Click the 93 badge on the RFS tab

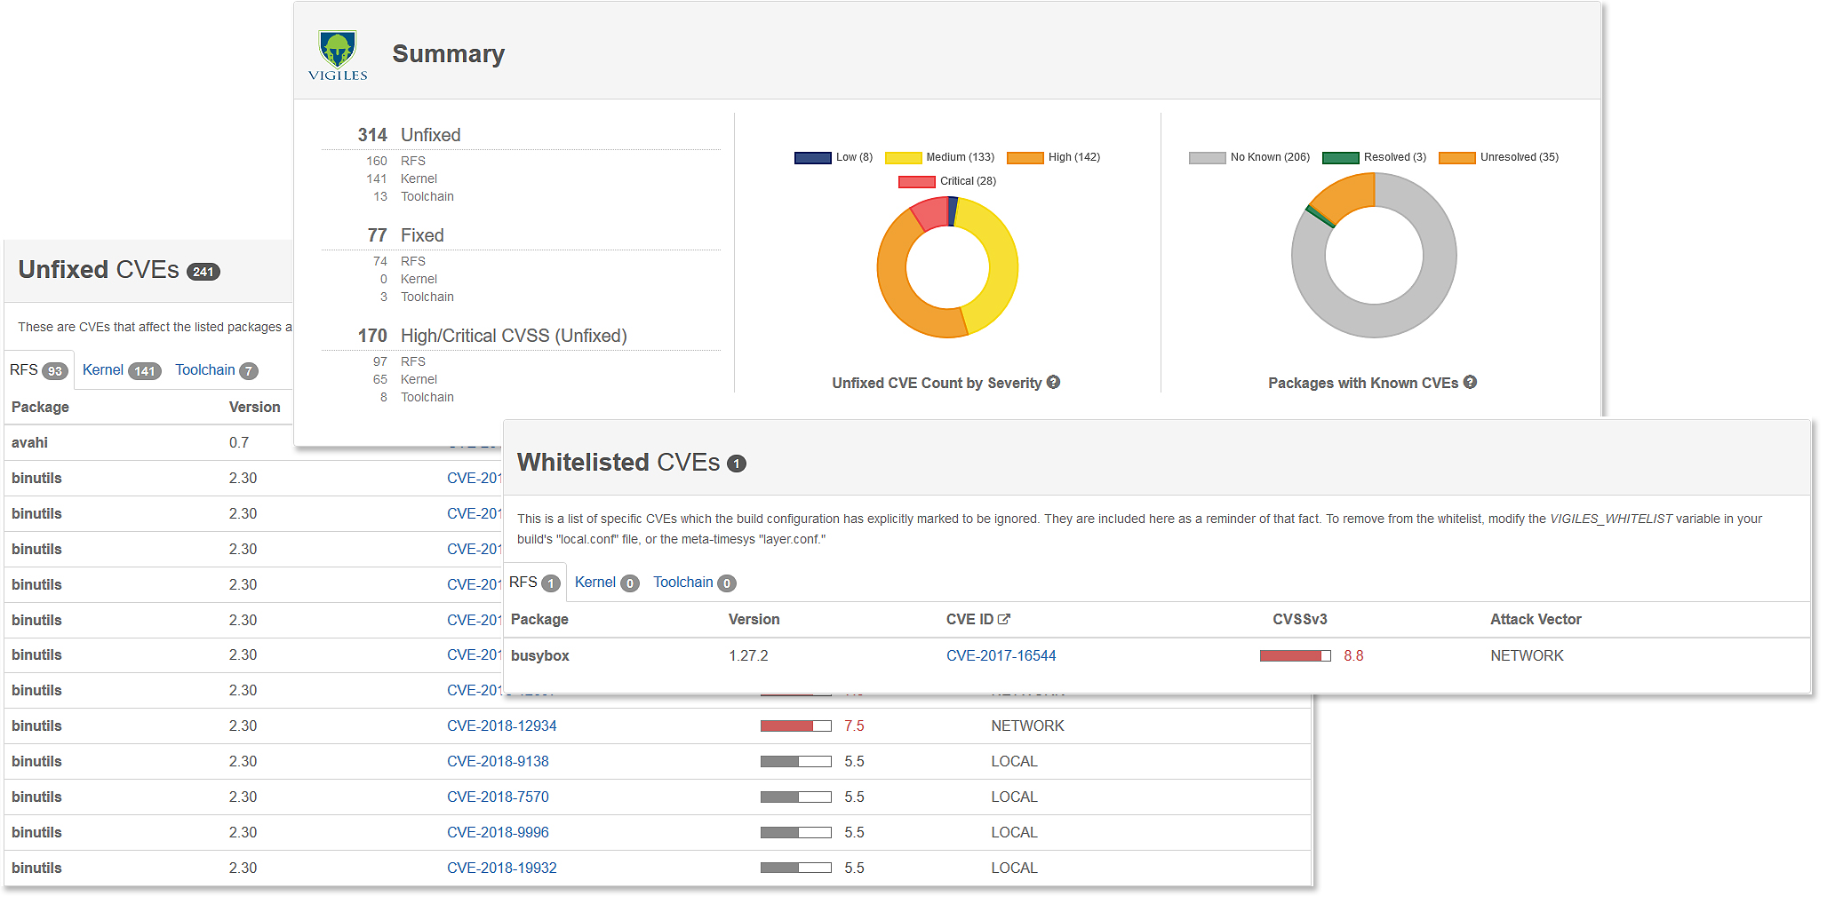tap(55, 369)
